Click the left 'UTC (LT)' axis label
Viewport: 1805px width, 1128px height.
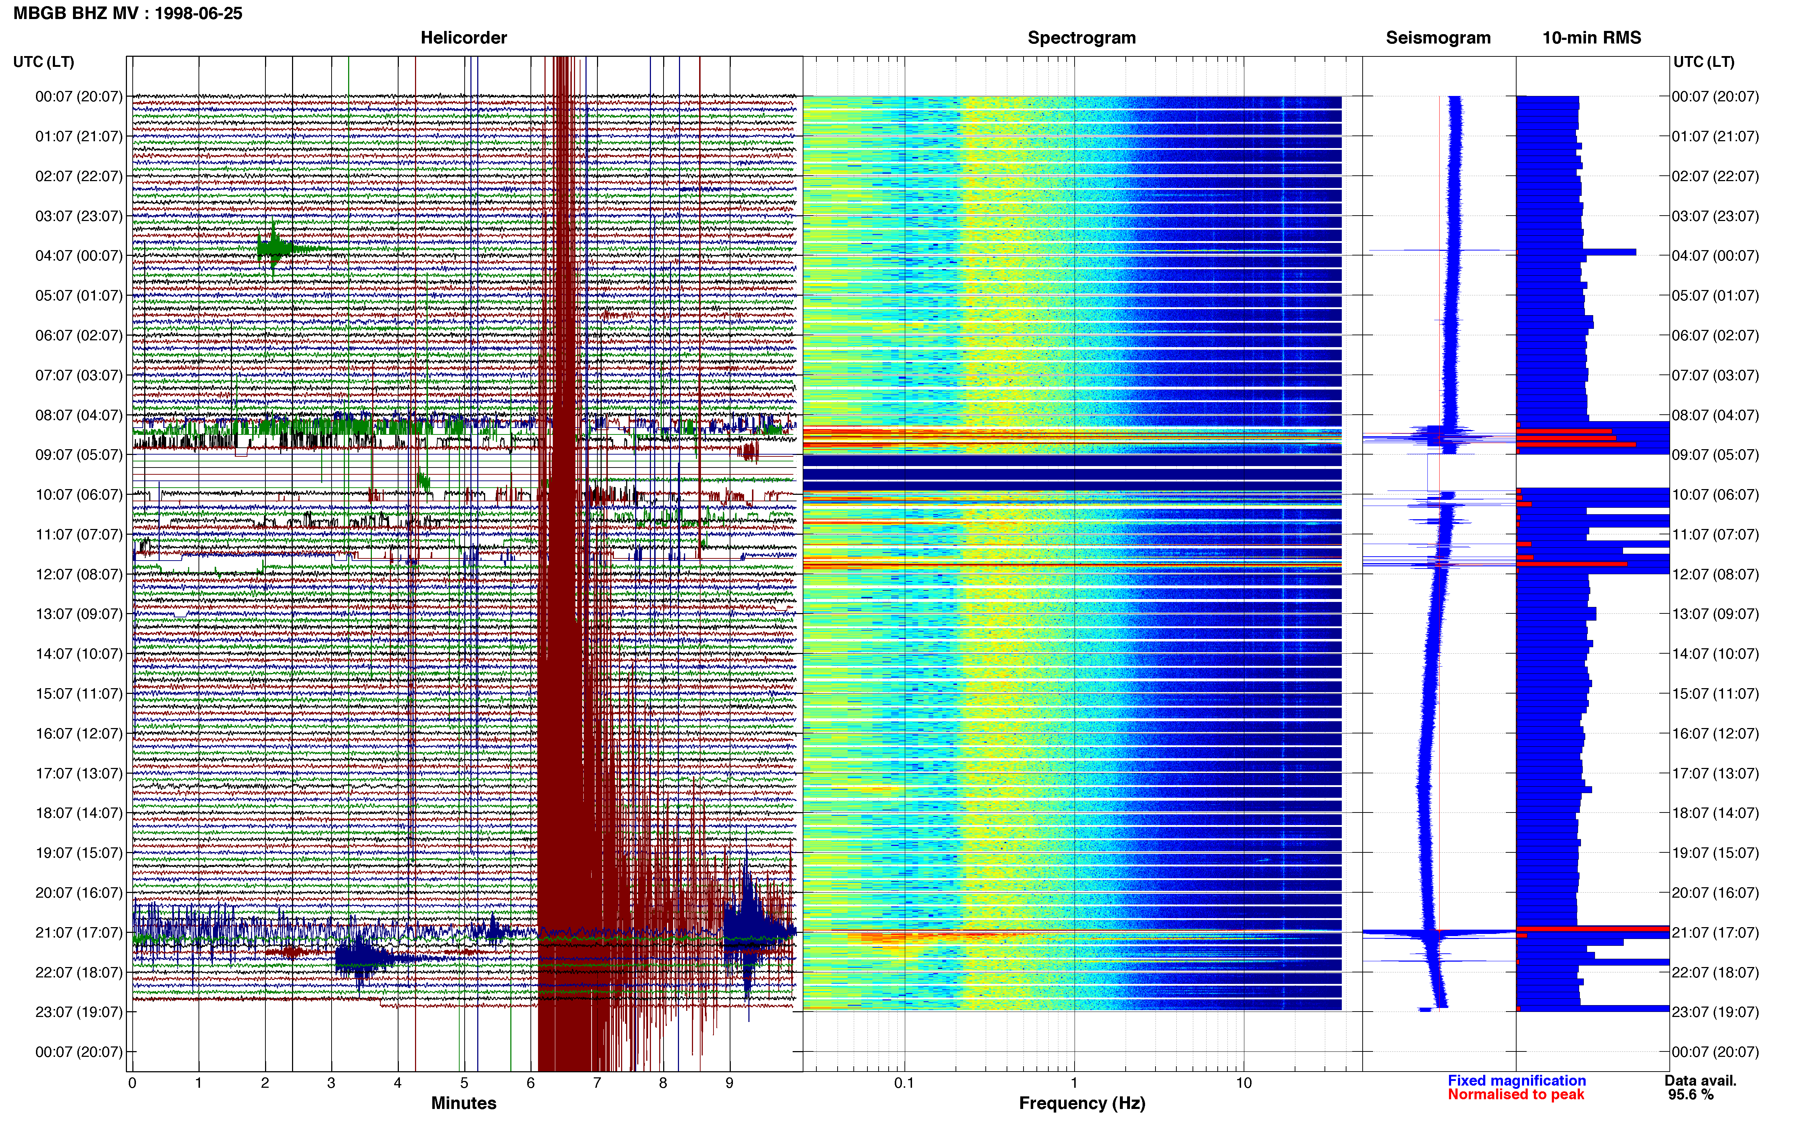(x=44, y=62)
